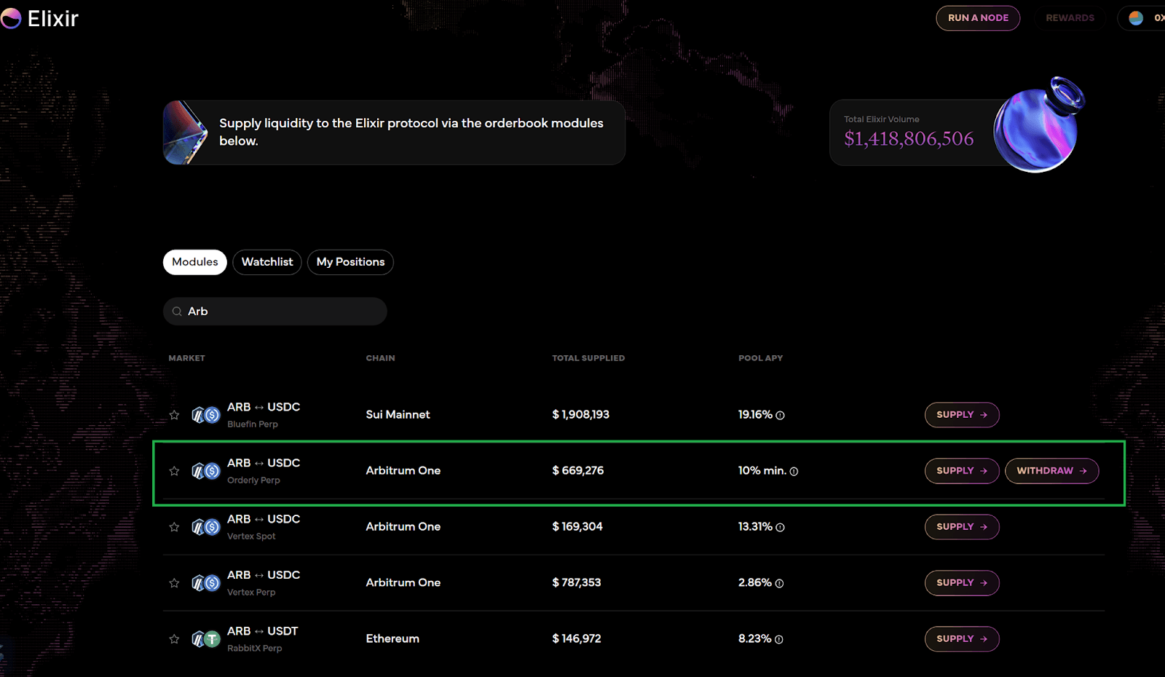This screenshot has height=677, width=1165.
Task: Click the info icon next to 10% min. APY
Action: tap(794, 472)
